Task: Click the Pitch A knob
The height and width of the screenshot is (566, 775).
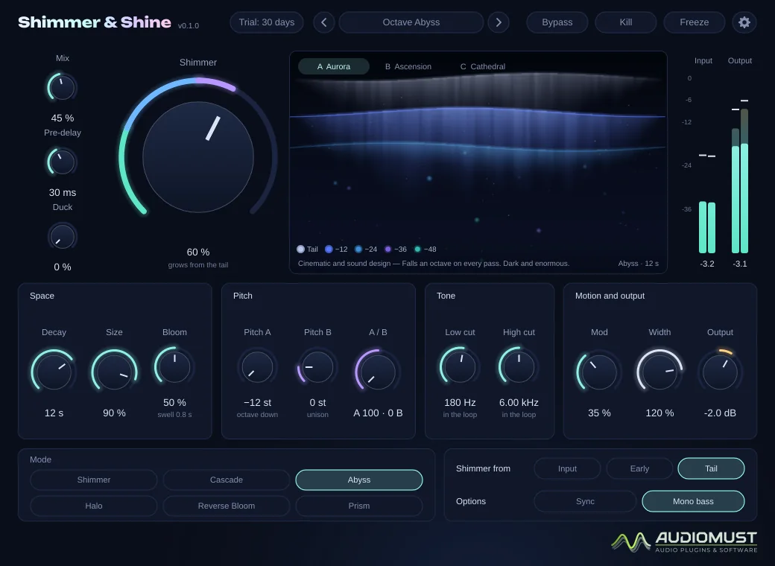Action: coord(257,367)
